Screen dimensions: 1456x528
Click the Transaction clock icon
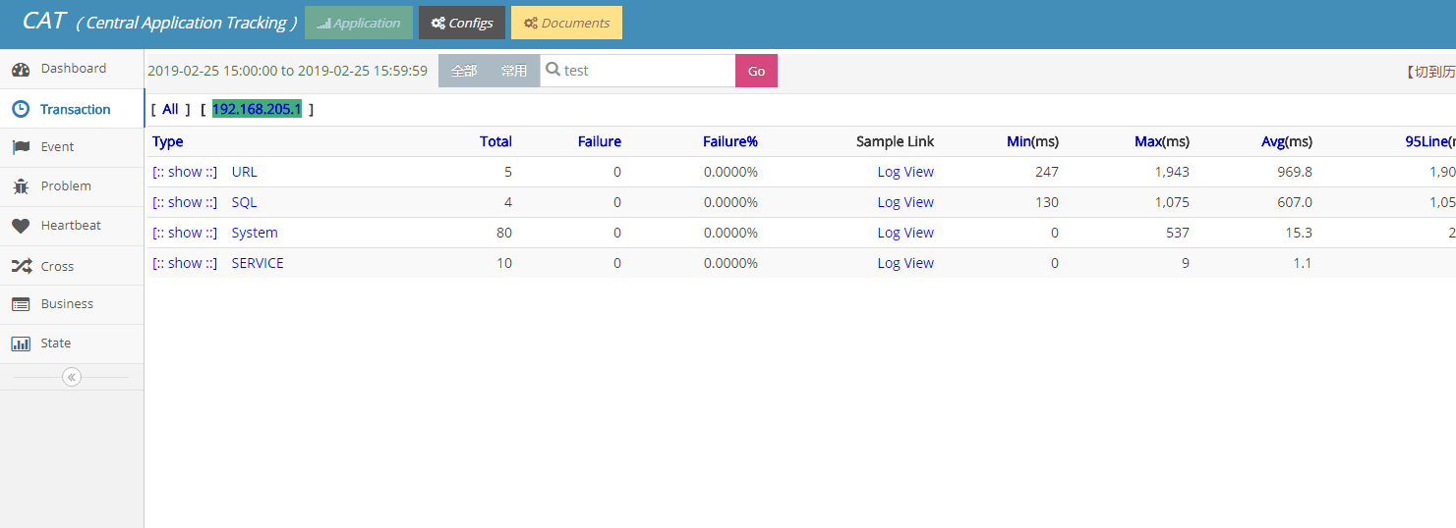[21, 109]
